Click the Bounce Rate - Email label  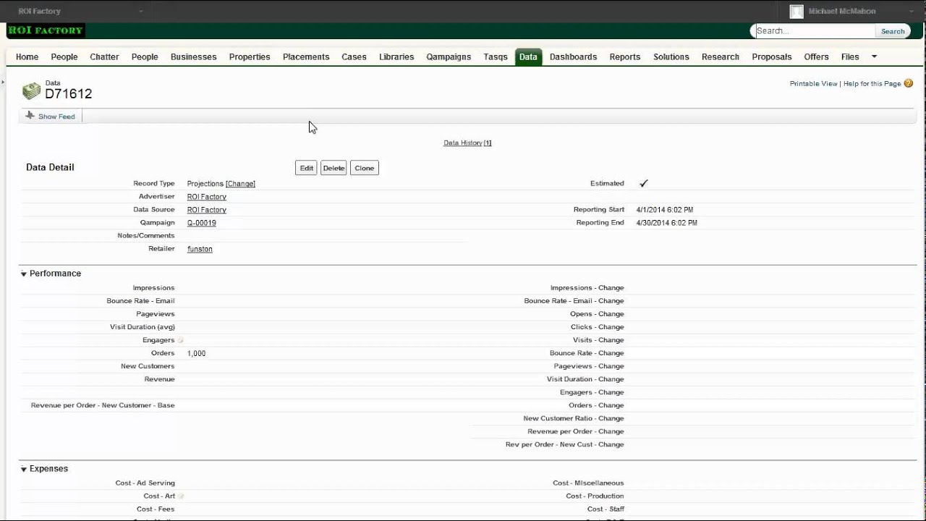coord(140,301)
